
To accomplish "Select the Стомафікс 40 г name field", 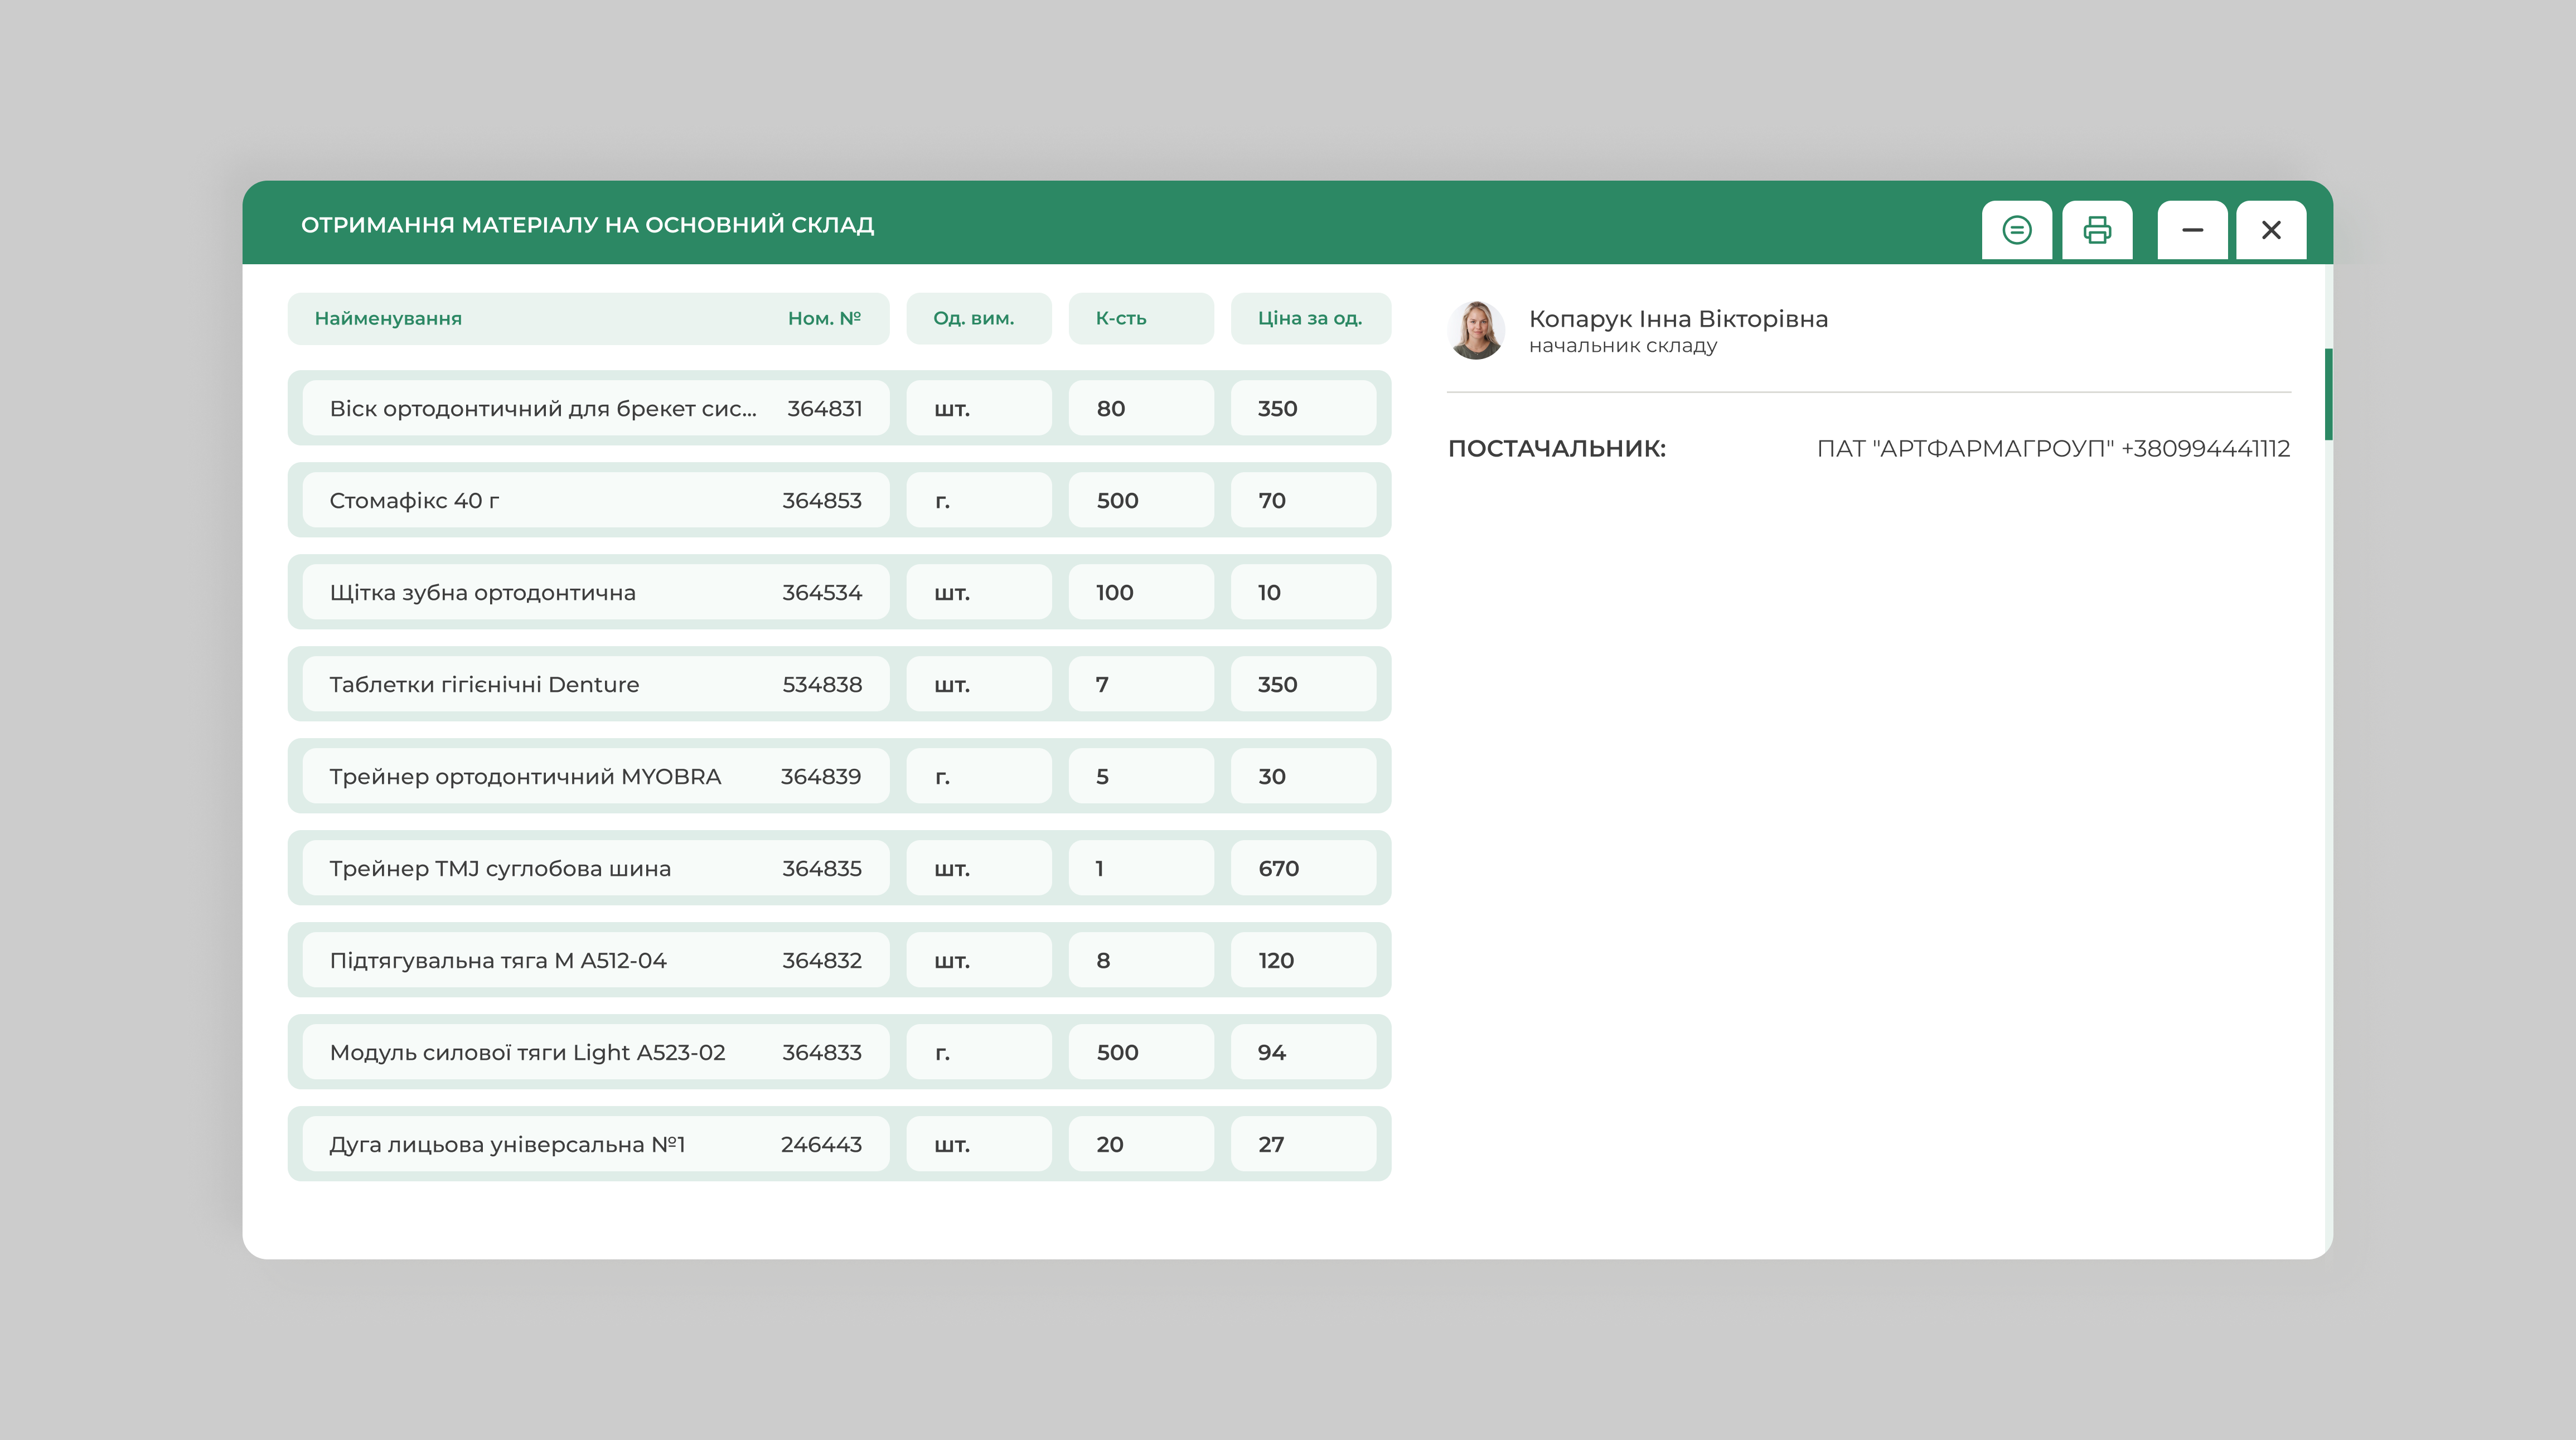I will 414,500.
